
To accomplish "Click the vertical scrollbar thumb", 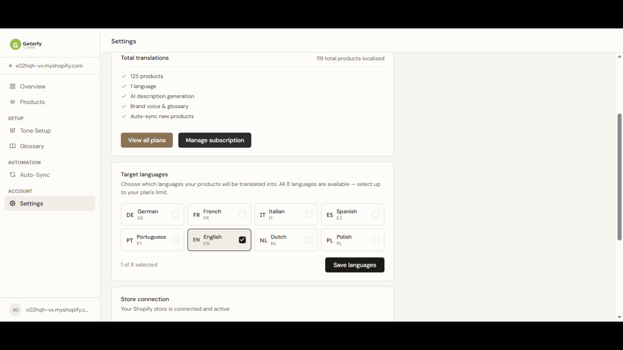I will [x=619, y=177].
